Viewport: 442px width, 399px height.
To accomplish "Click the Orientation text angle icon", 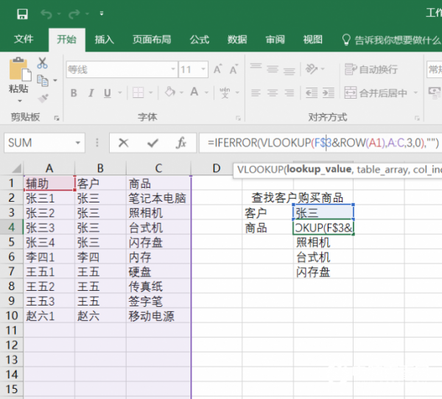I will (312, 68).
